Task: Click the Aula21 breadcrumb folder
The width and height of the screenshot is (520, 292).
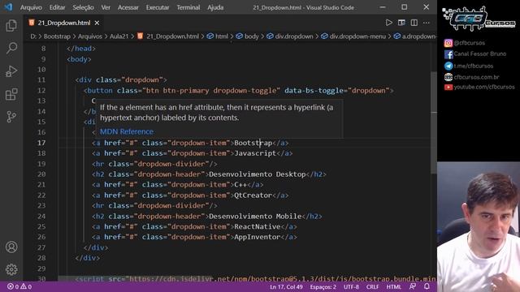Action: click(x=119, y=36)
